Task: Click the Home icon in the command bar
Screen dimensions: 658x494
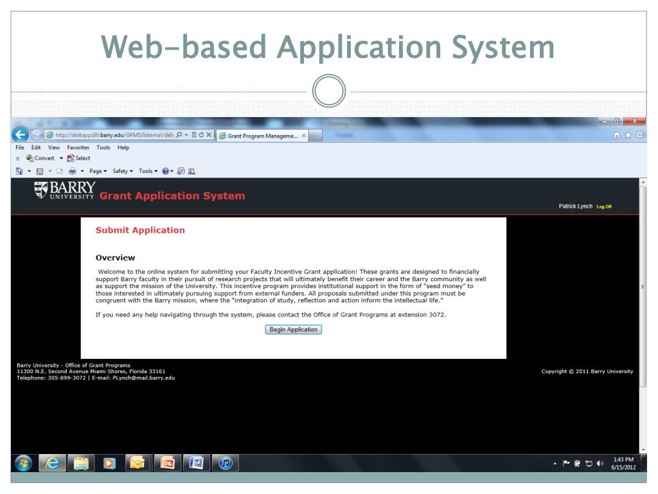Action: coord(19,171)
